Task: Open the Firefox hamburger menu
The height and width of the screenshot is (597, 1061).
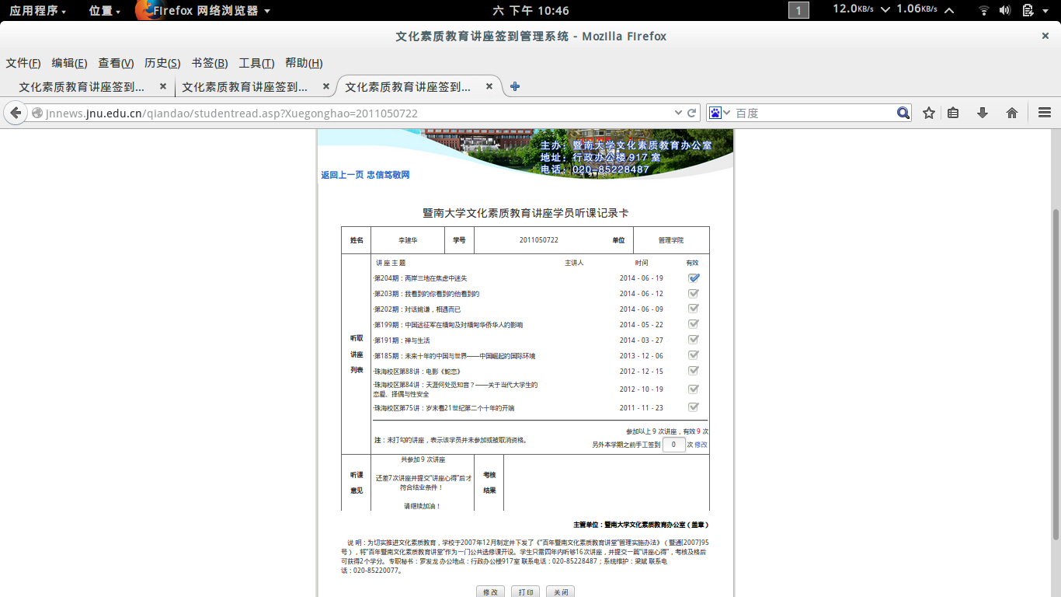Action: click(1045, 113)
